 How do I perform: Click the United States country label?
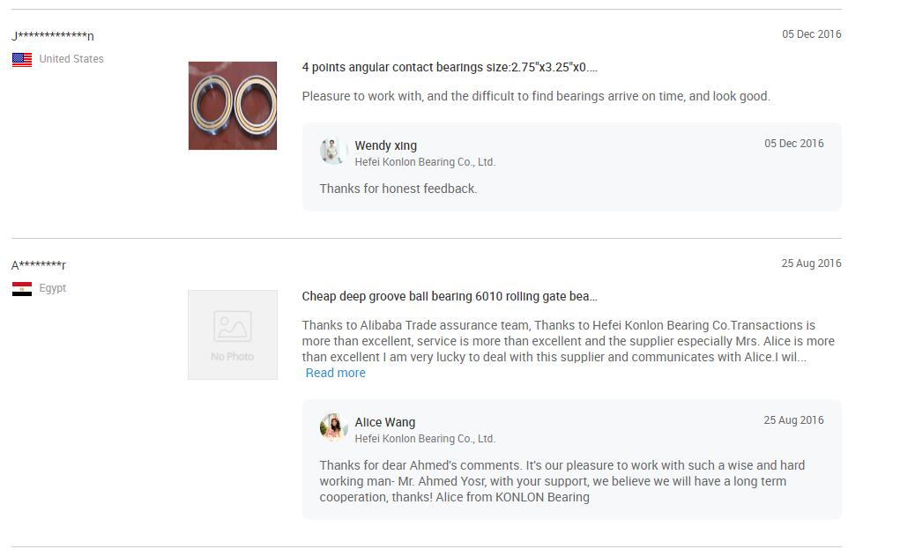click(x=71, y=59)
